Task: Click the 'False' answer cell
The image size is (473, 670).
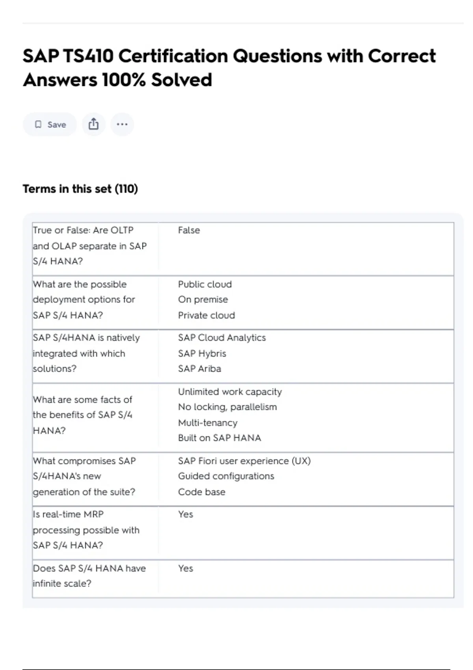Action: (x=189, y=230)
